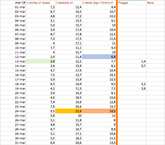Select the yellow highlighted cell 21,6
165x145 pixels.
[69, 111]
